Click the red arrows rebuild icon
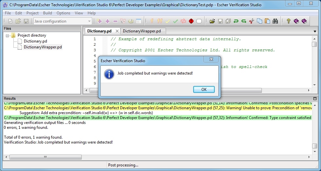The image size is (321, 171). point(183,21)
